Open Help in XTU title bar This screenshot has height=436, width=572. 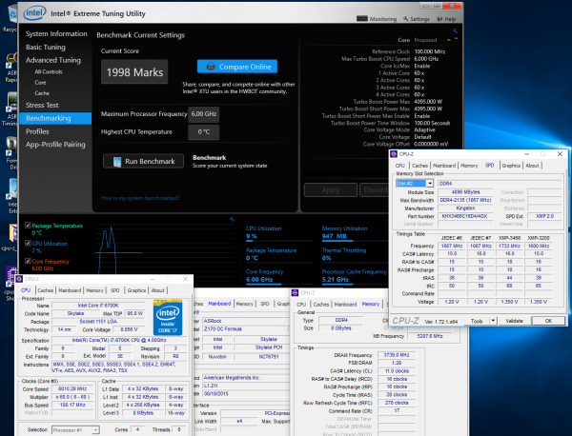point(446,19)
